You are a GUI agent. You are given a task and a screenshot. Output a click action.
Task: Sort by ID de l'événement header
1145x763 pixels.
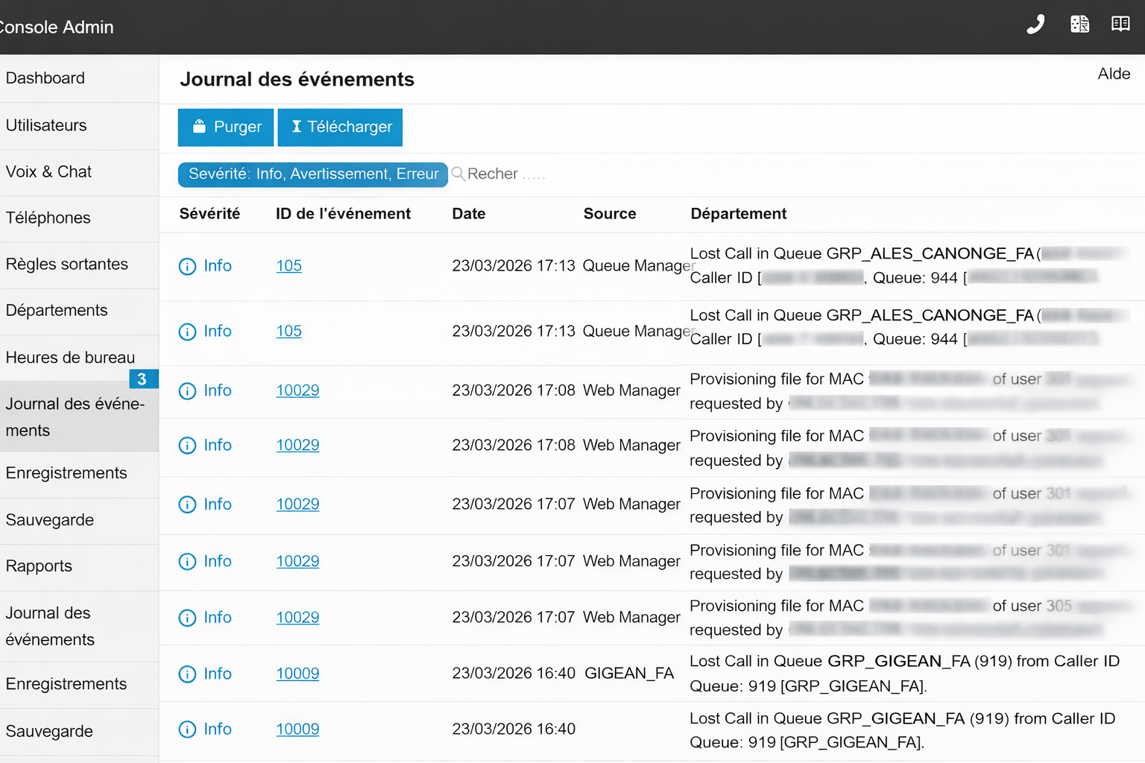(x=343, y=214)
